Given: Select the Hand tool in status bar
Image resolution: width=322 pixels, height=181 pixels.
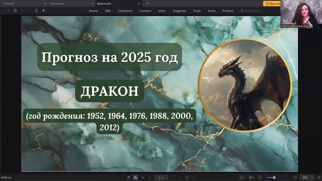Looking at the screenshot, I should pyautogui.click(x=129, y=177).
